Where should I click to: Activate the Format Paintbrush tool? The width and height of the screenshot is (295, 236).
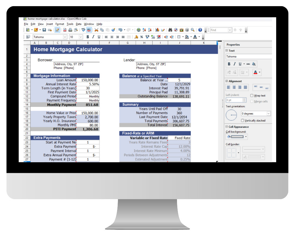113,30
